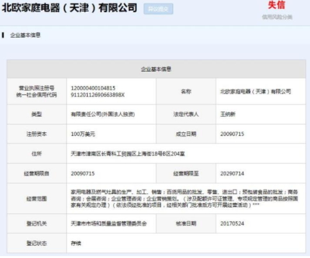The height and width of the screenshot is (258, 310).
Task: Click the gray 企业基本信息 table header row
Action: (x=156, y=69)
